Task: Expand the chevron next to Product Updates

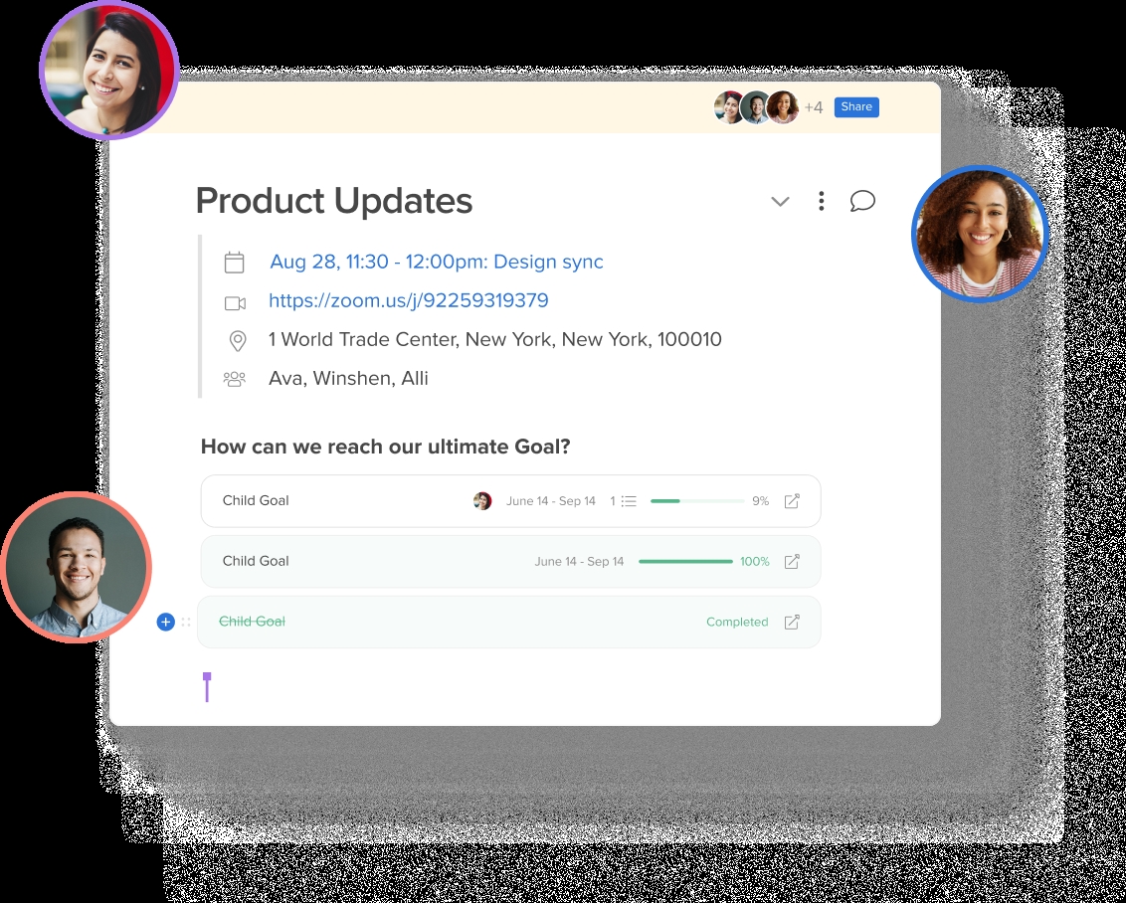Action: 780,202
